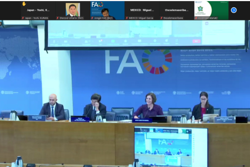Click muted mic icon beside Jongjin Kim (FAO)
This screenshot has width=250, height=167.
pyautogui.click(x=92, y=18)
